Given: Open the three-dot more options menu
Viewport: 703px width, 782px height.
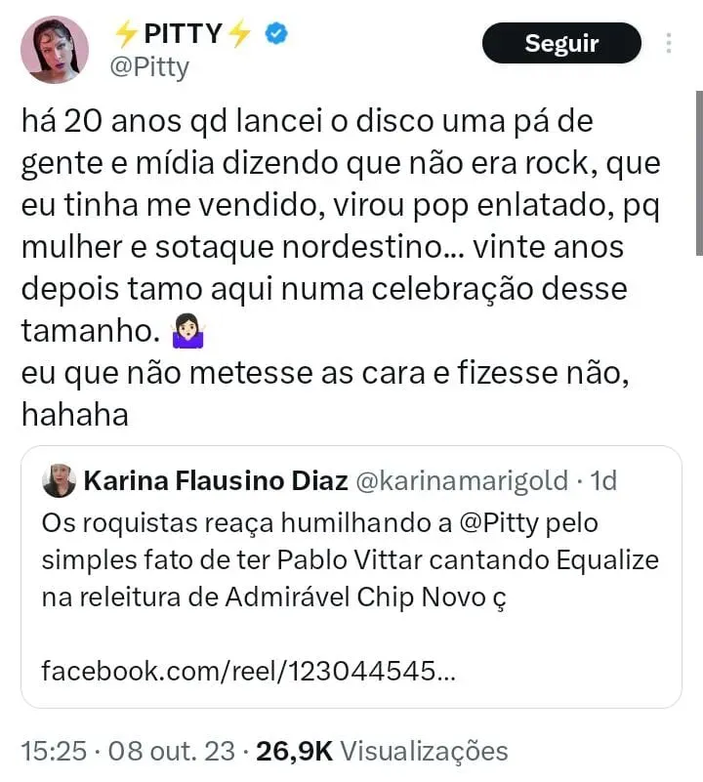Looking at the screenshot, I should click(669, 44).
